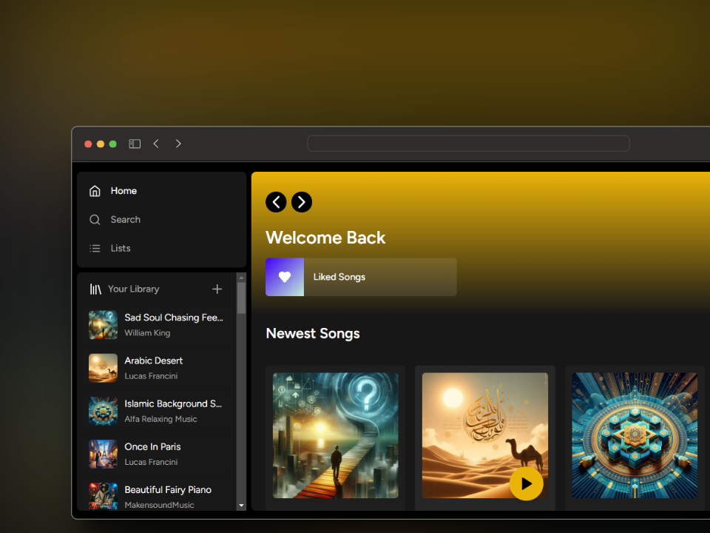Open Sad Soul Chasing album cover card
The width and height of the screenshot is (710, 533).
[336, 435]
